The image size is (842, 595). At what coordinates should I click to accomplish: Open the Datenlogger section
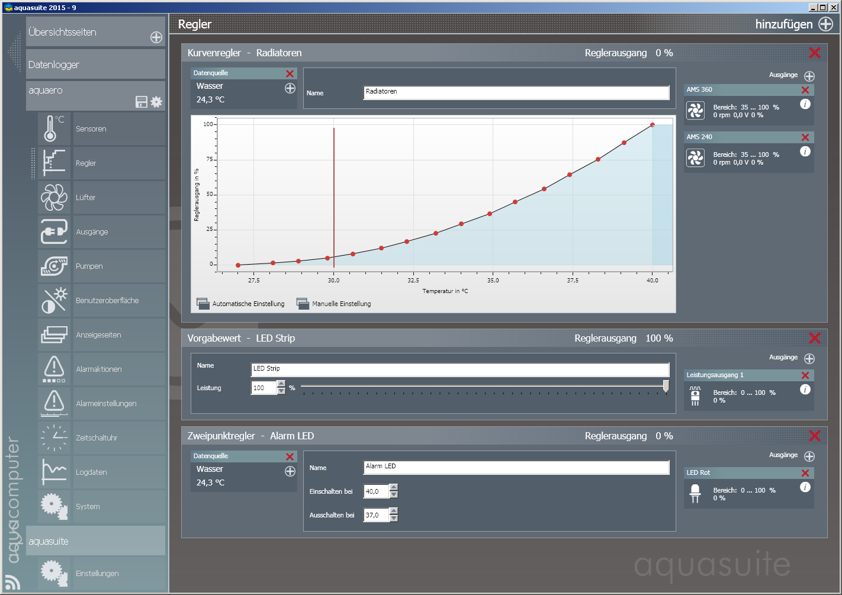point(95,65)
